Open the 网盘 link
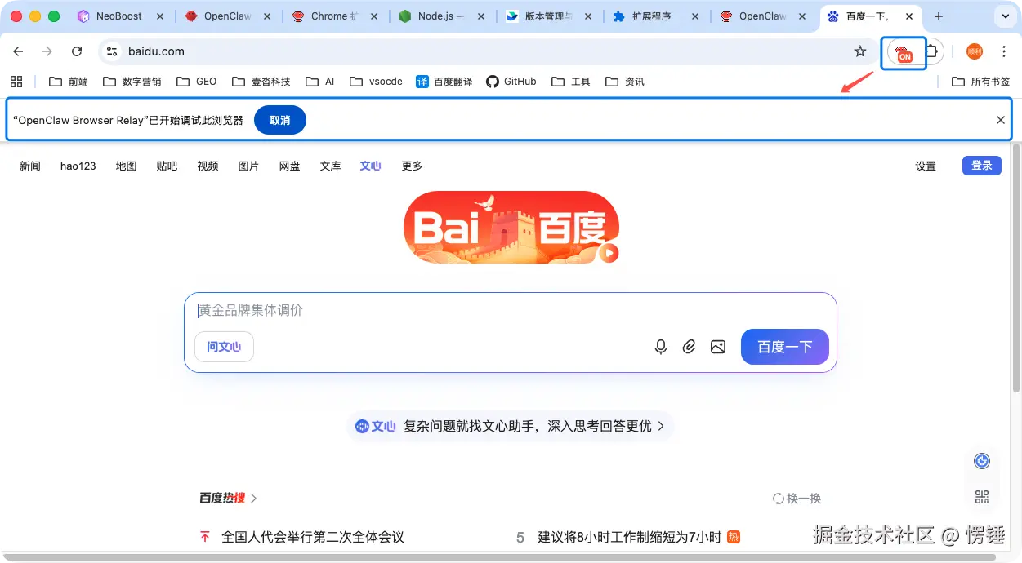Viewport: 1022px width, 563px height. [290, 166]
